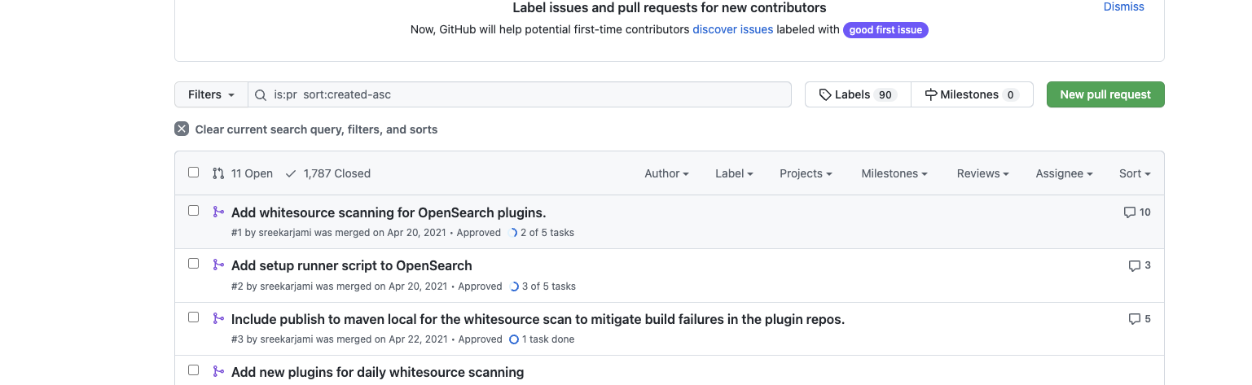
Task: Click the 0 milestones count badge
Action: pyautogui.click(x=1011, y=95)
